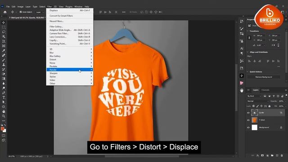Click the layer style fx icon
Image resolution: width=288 pixels, height=162 pixels.
tap(257, 156)
